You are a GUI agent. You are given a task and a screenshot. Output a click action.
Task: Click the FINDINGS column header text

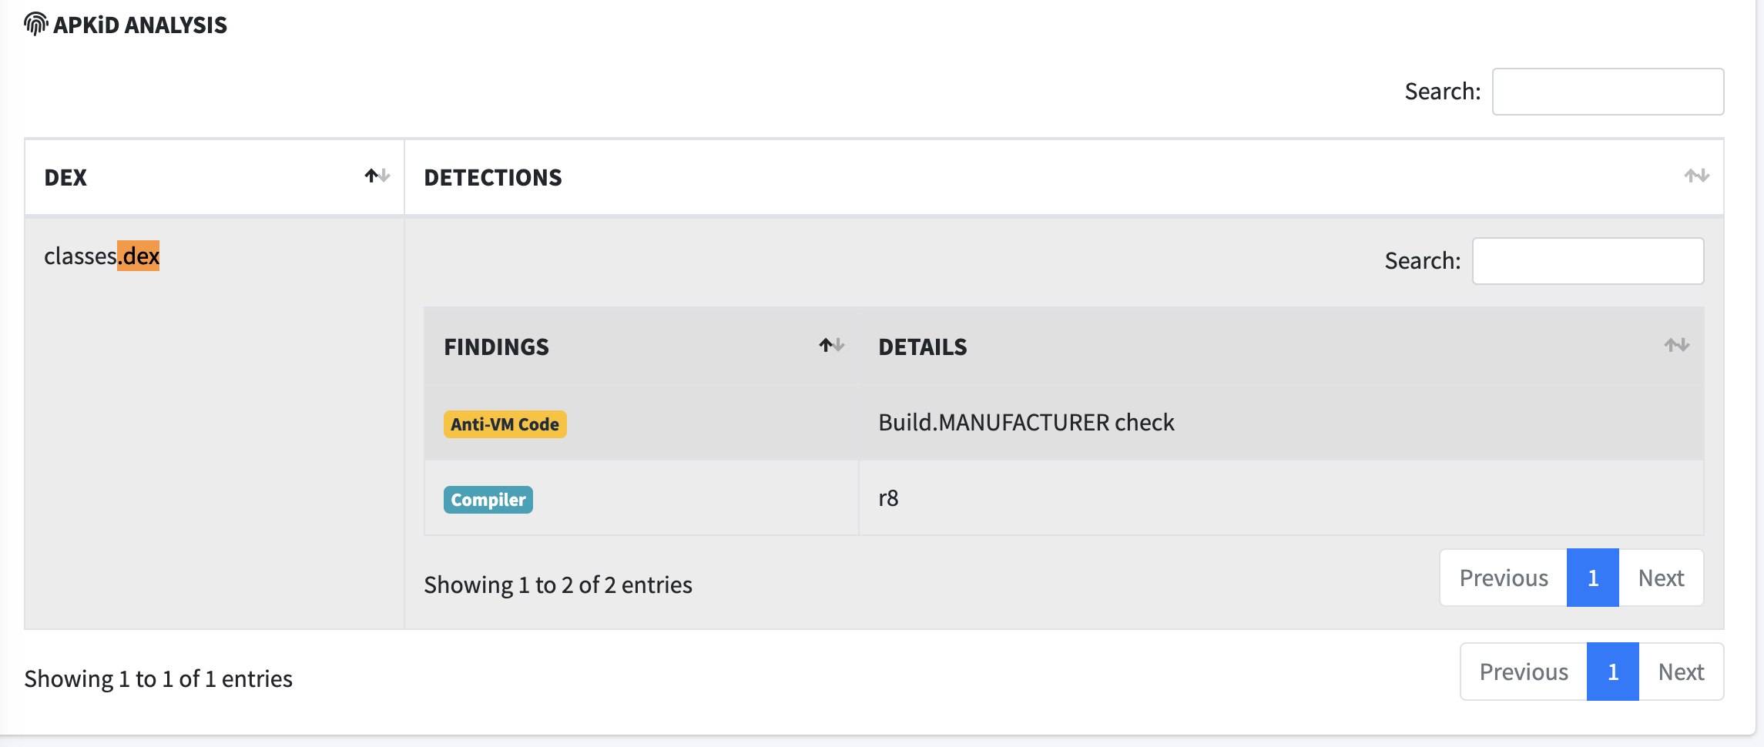[x=496, y=347]
